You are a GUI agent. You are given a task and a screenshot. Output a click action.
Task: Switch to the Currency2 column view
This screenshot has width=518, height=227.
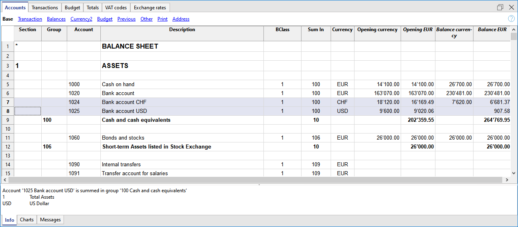[x=81, y=19]
